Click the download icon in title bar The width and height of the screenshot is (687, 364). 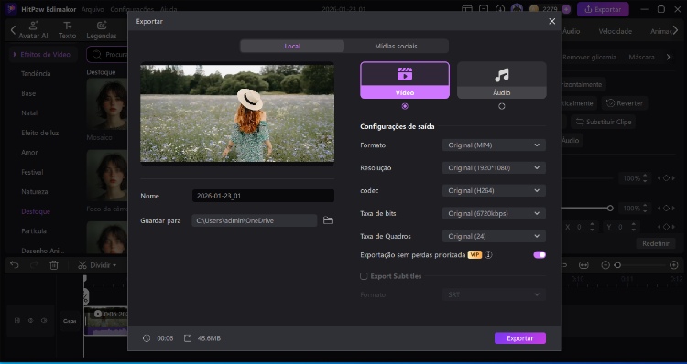point(500,9)
